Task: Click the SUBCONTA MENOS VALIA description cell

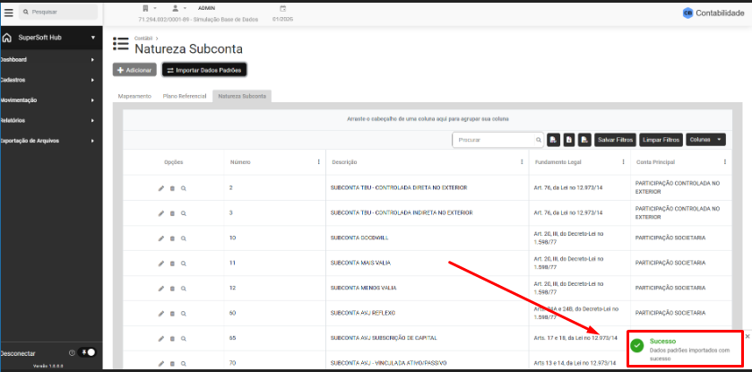Action: [364, 288]
